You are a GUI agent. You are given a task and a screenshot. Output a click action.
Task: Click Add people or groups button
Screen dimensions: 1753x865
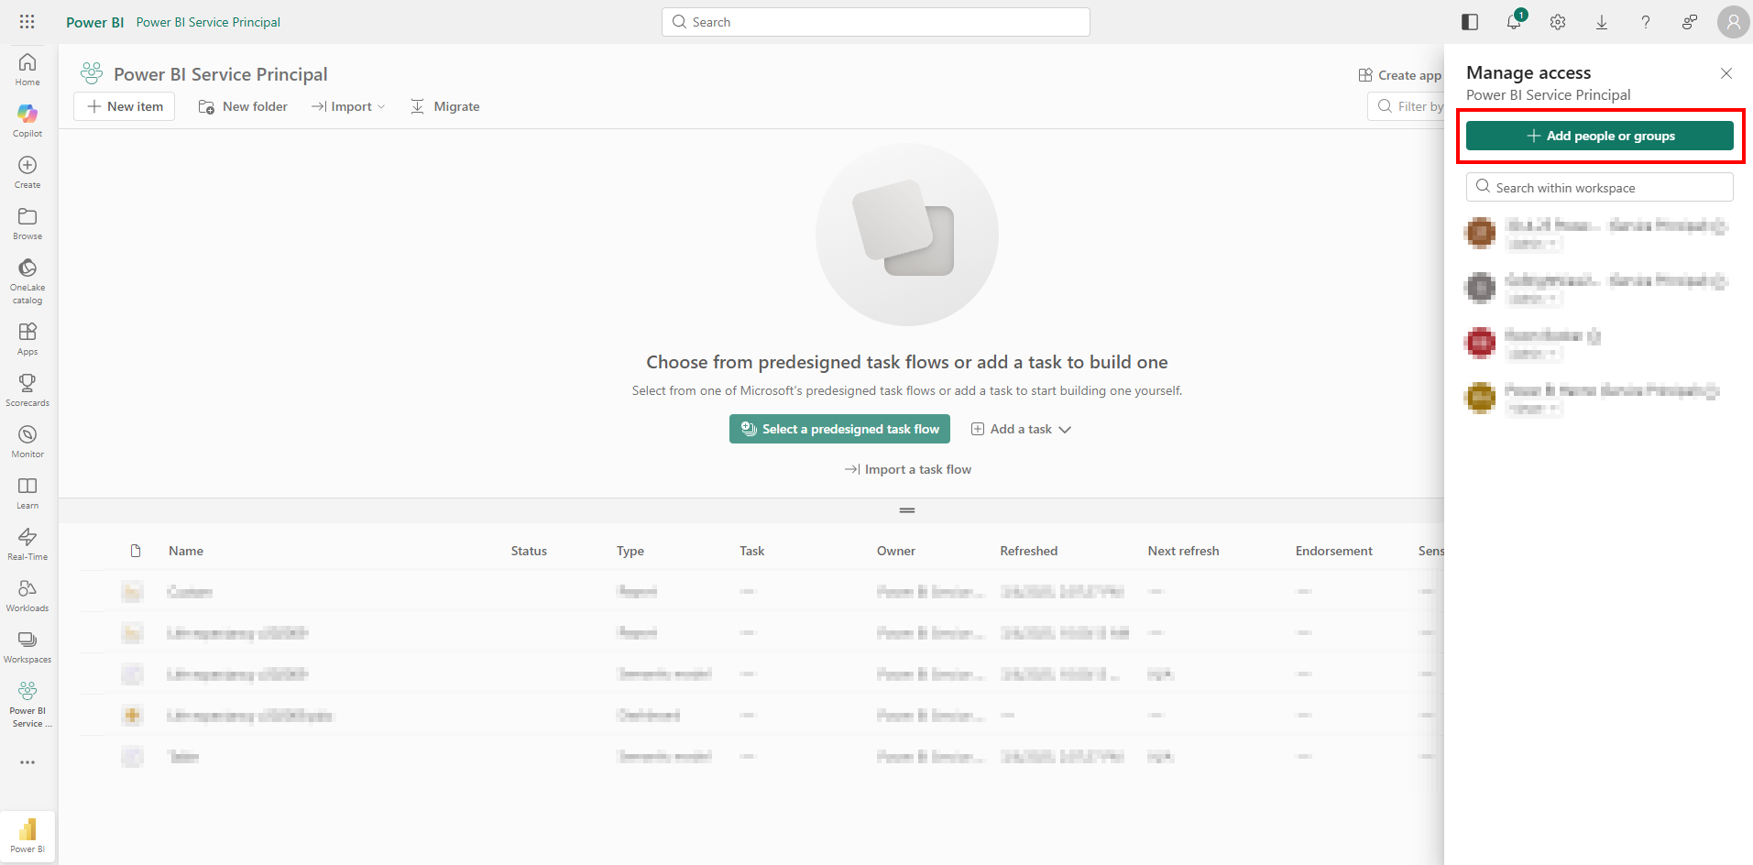1599,136
